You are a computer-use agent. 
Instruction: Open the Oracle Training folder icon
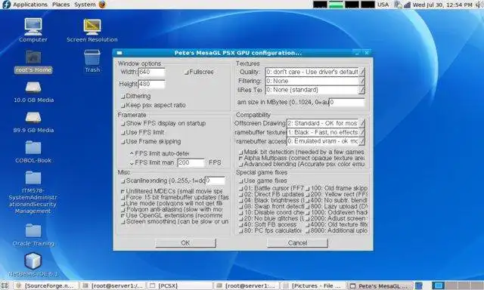tap(33, 231)
